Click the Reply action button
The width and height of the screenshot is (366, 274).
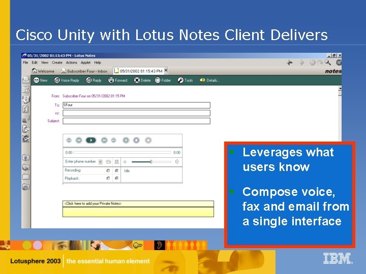pos(94,80)
